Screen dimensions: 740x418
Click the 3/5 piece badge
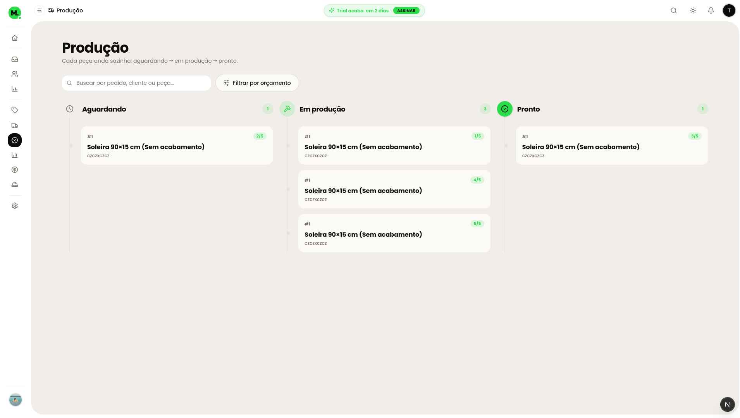click(695, 136)
